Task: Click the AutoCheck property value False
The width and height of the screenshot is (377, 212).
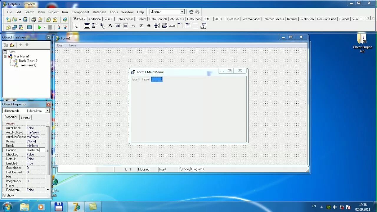Action: pos(36,128)
